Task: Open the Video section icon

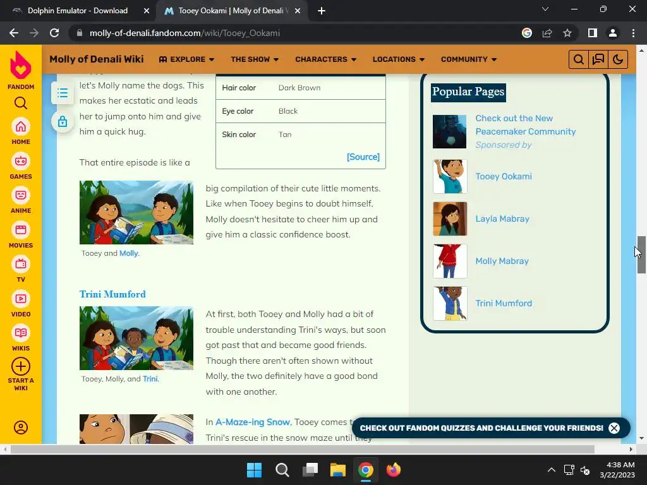Action: coord(21,299)
